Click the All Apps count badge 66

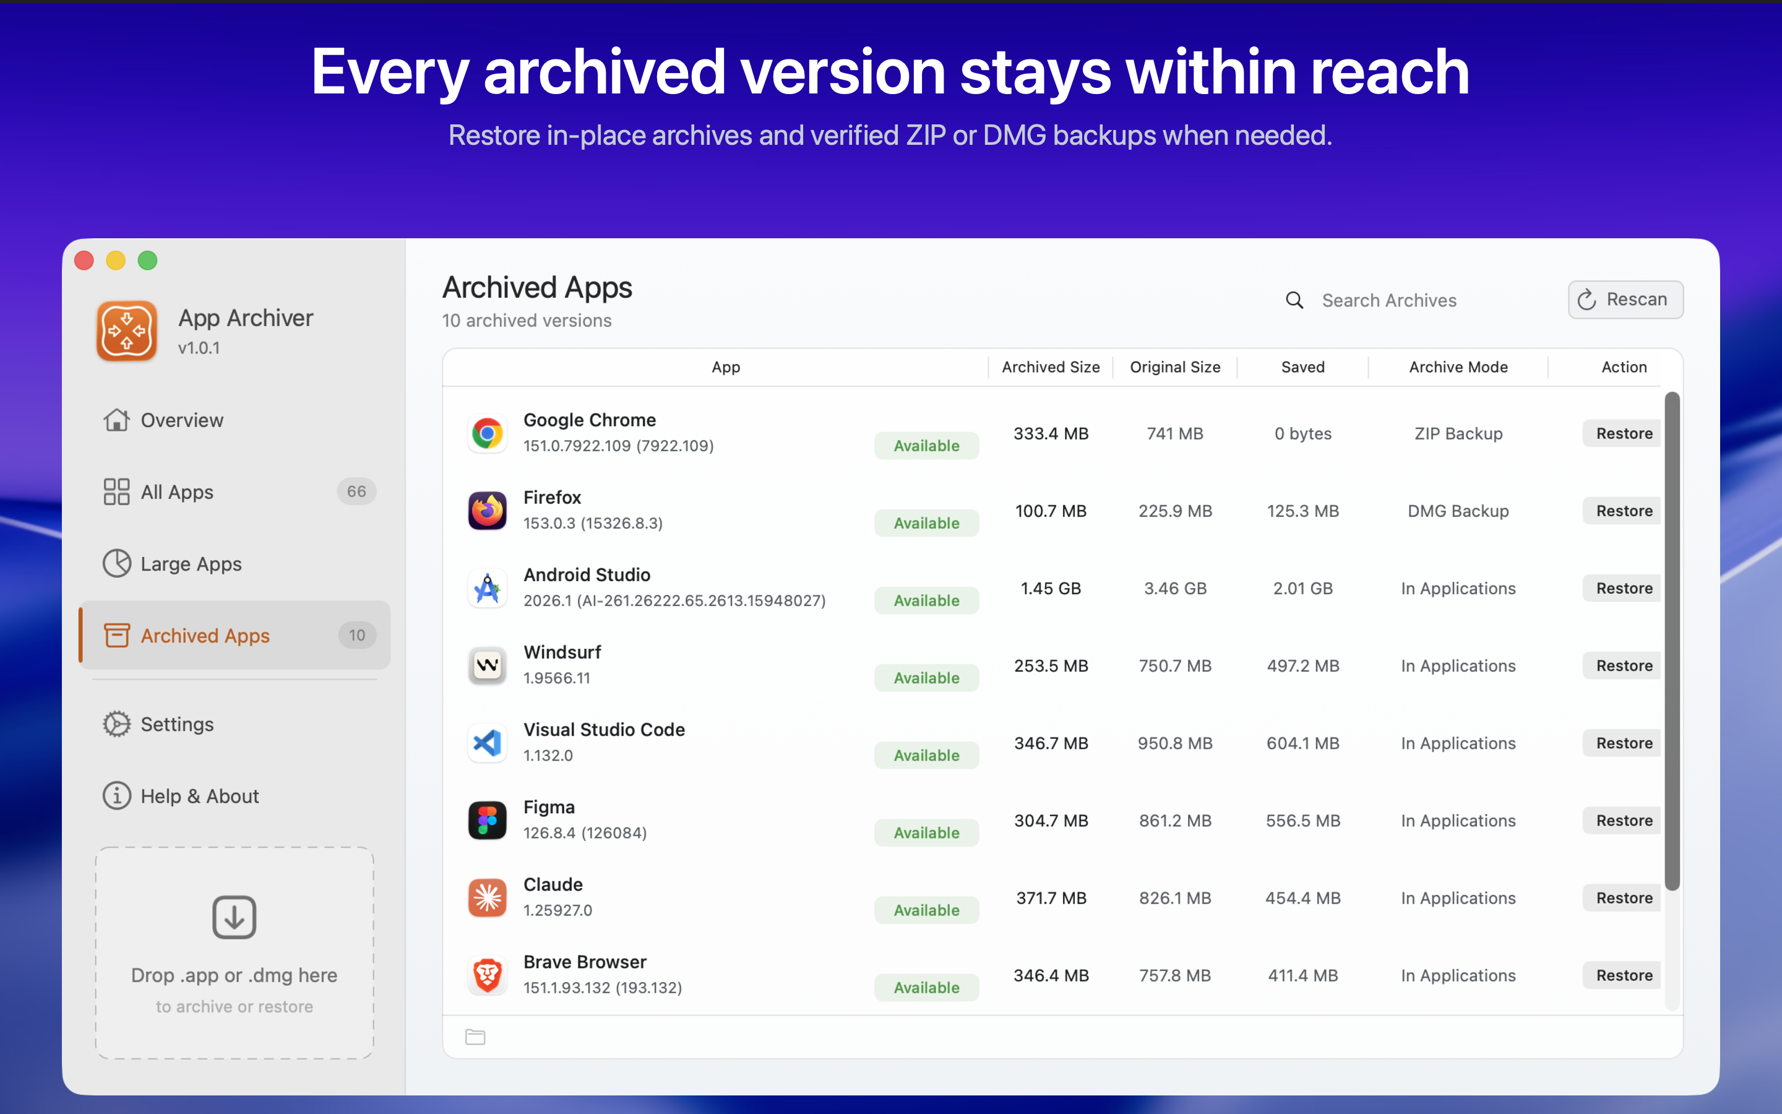click(x=356, y=491)
